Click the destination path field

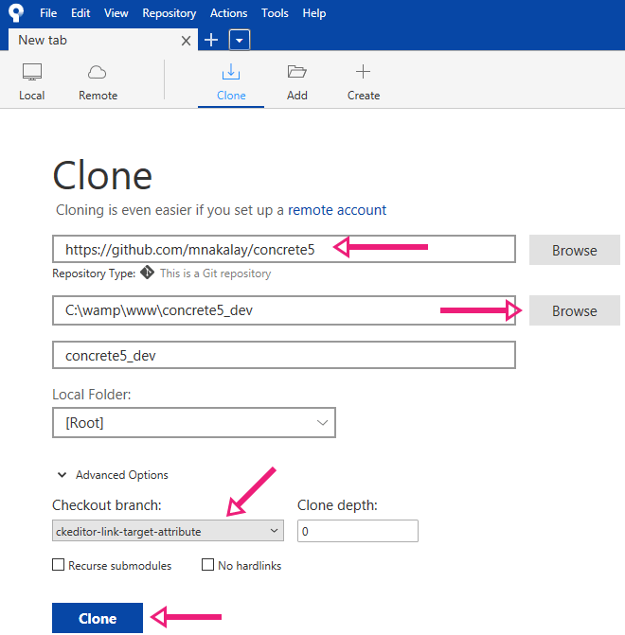[x=284, y=310]
